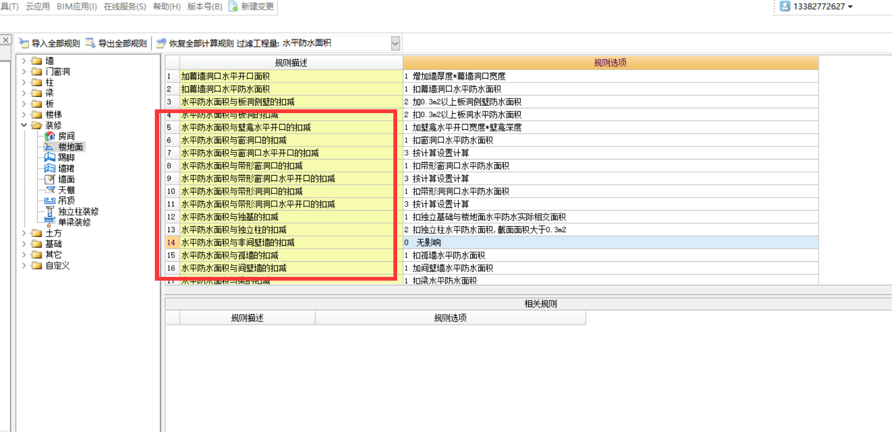Open the 帮助(H) menu
This screenshot has width=892, height=432.
[167, 6]
